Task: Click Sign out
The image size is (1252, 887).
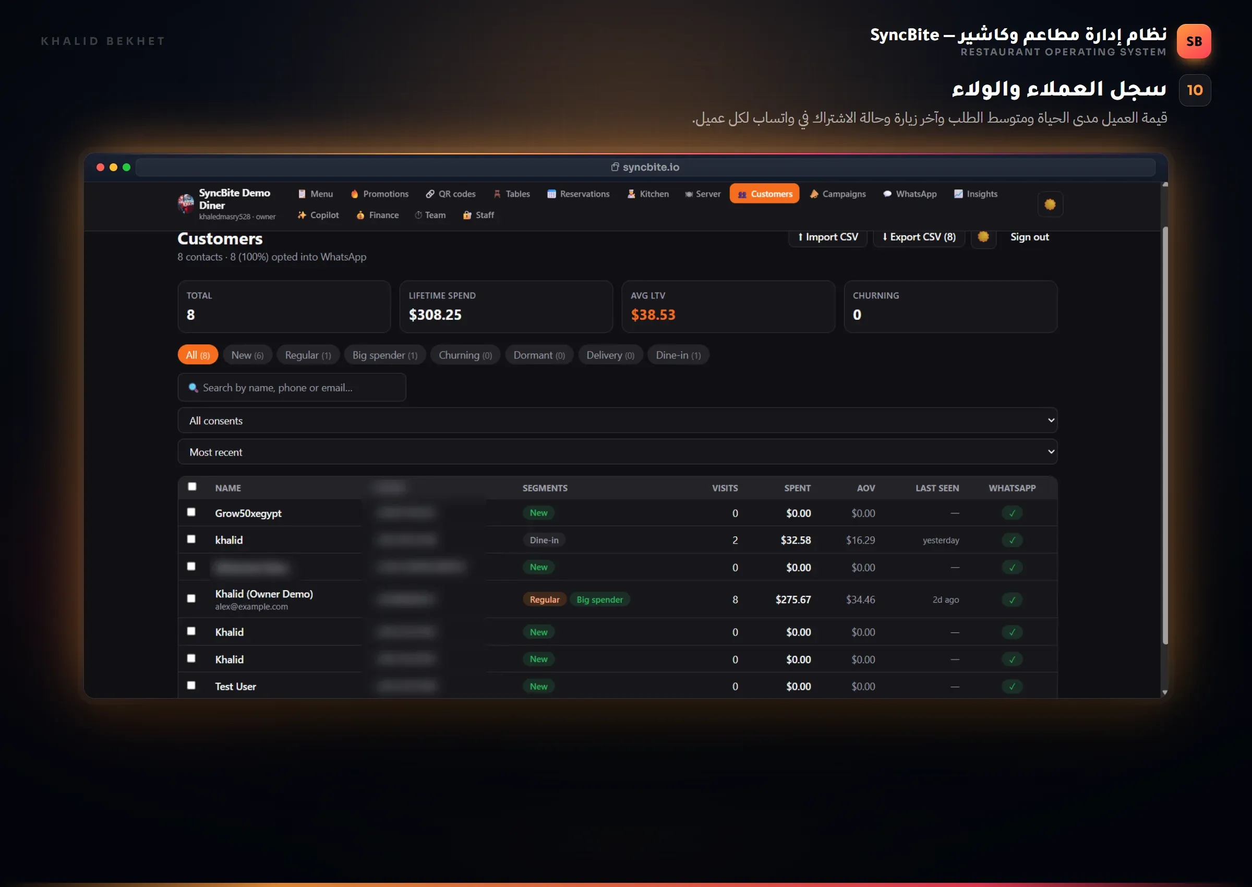Action: [1029, 237]
